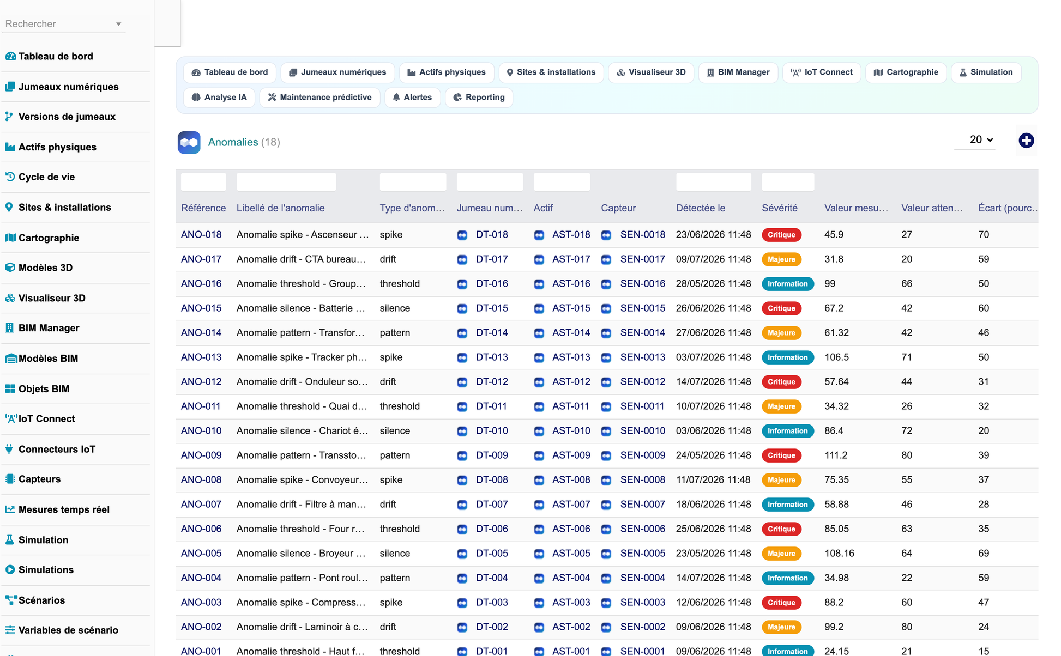
Task: Click the Capteurs sidebar icon
Action: (x=10, y=479)
